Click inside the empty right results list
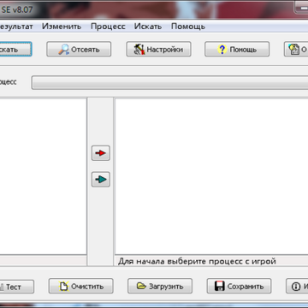The width and height of the screenshot is (308, 308). point(211,176)
